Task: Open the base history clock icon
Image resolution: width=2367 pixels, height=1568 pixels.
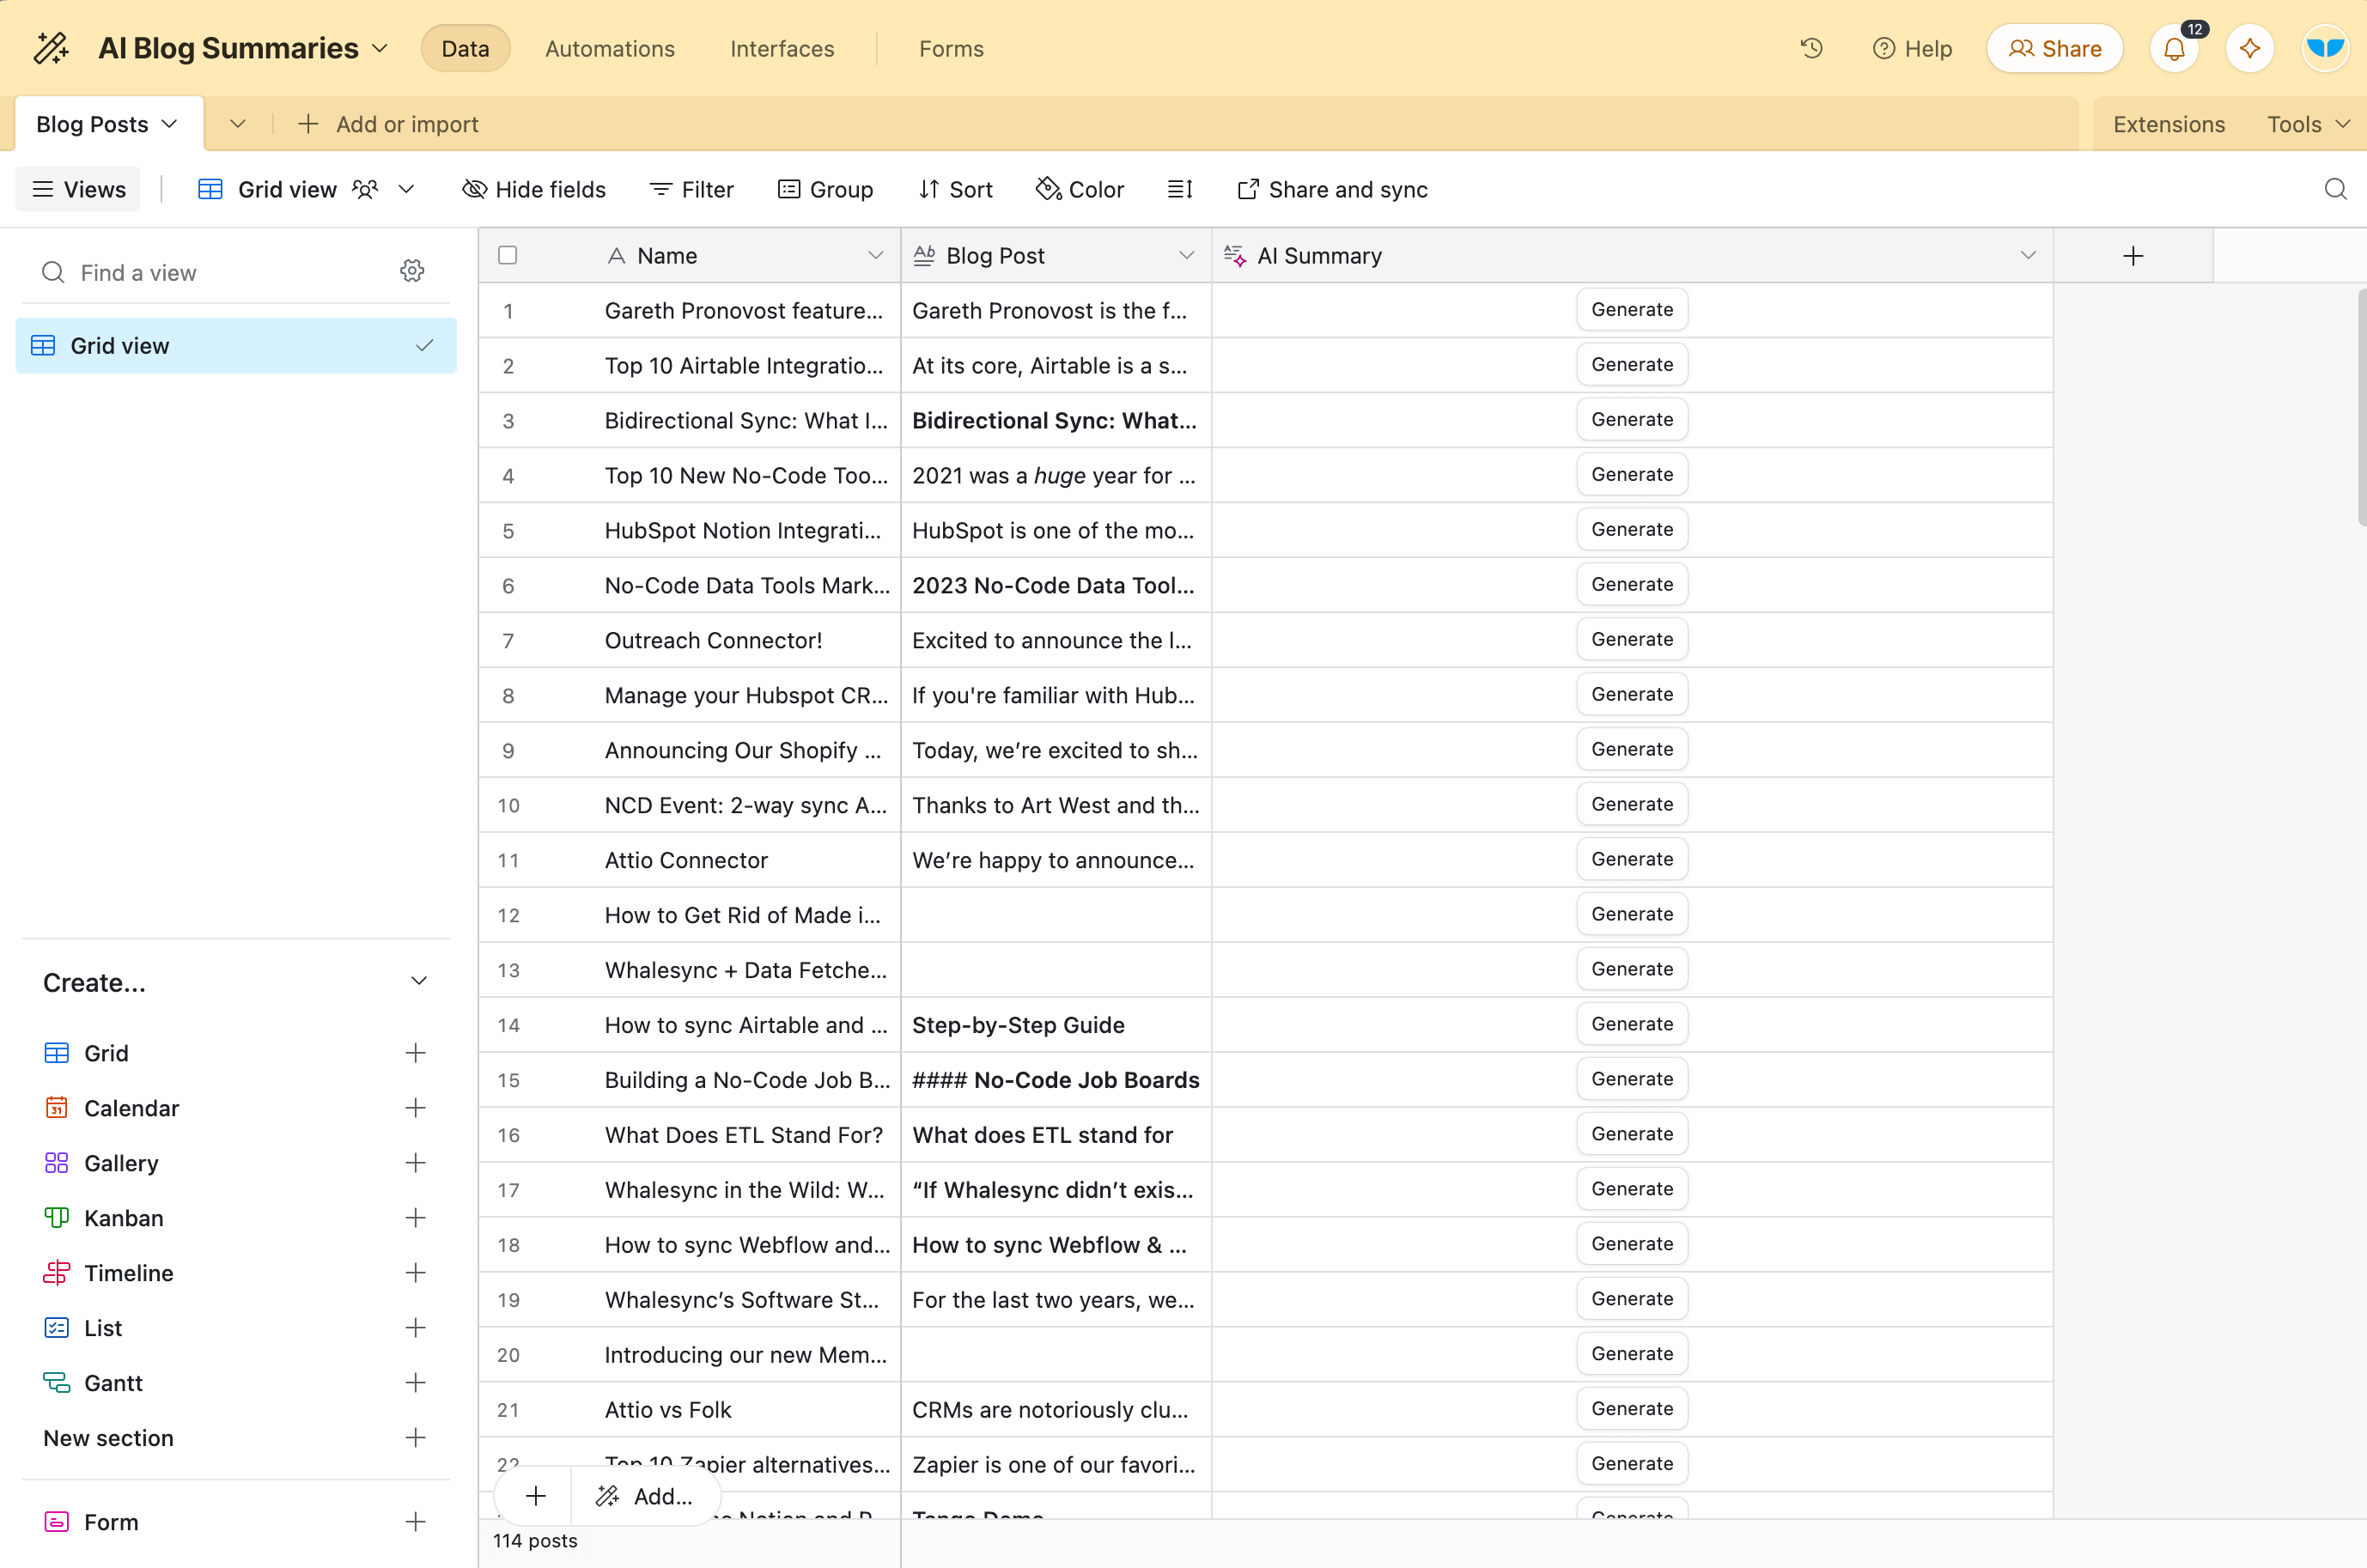Action: (x=1811, y=48)
